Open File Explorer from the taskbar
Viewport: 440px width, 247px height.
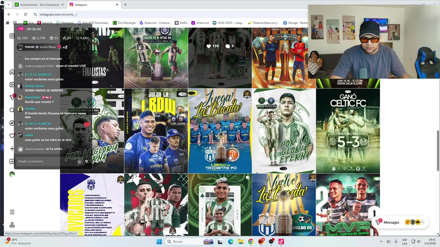pyautogui.click(x=241, y=242)
